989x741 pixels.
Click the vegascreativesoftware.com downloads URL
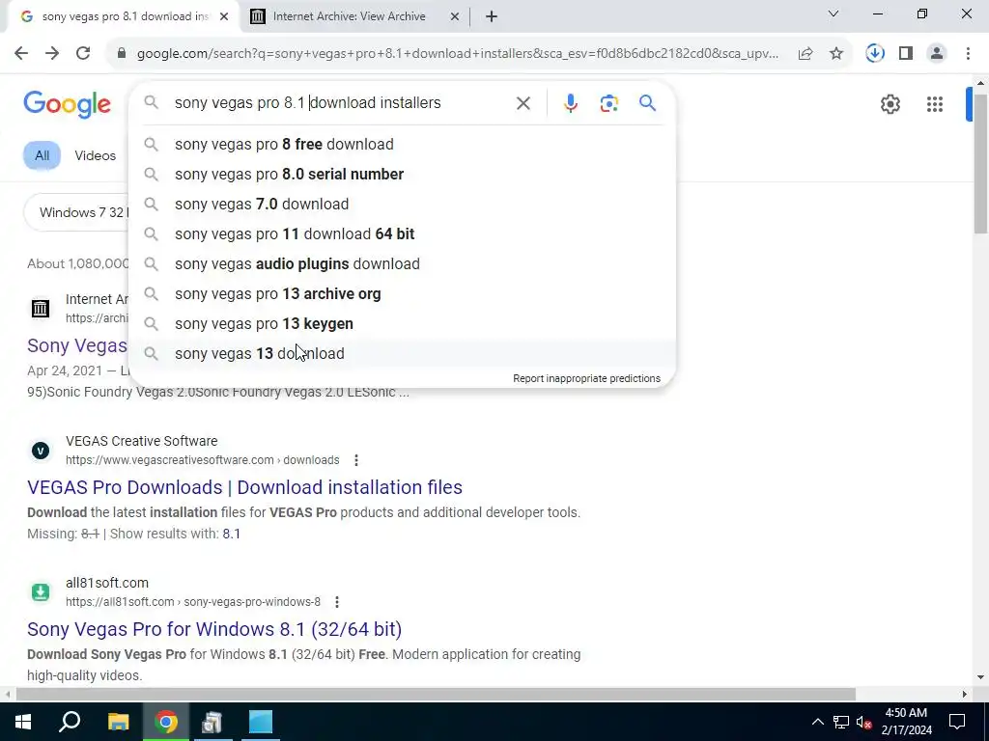coord(203,460)
